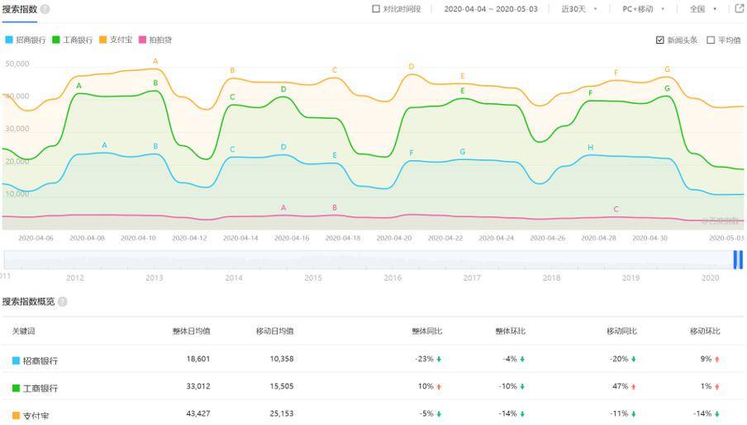Select the 搜索指数 tab
The image size is (747, 425).
[x=20, y=9]
